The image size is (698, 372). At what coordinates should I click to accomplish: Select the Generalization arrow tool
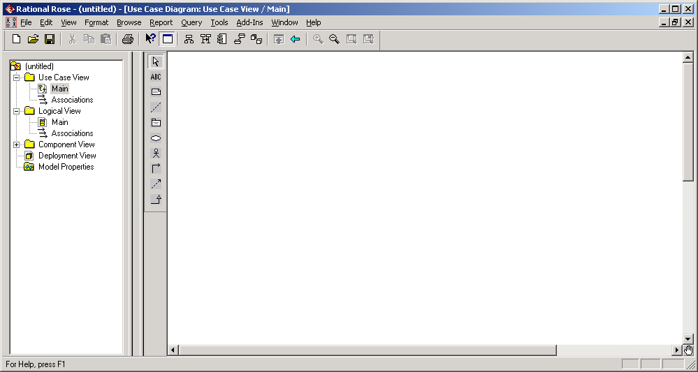tap(156, 200)
